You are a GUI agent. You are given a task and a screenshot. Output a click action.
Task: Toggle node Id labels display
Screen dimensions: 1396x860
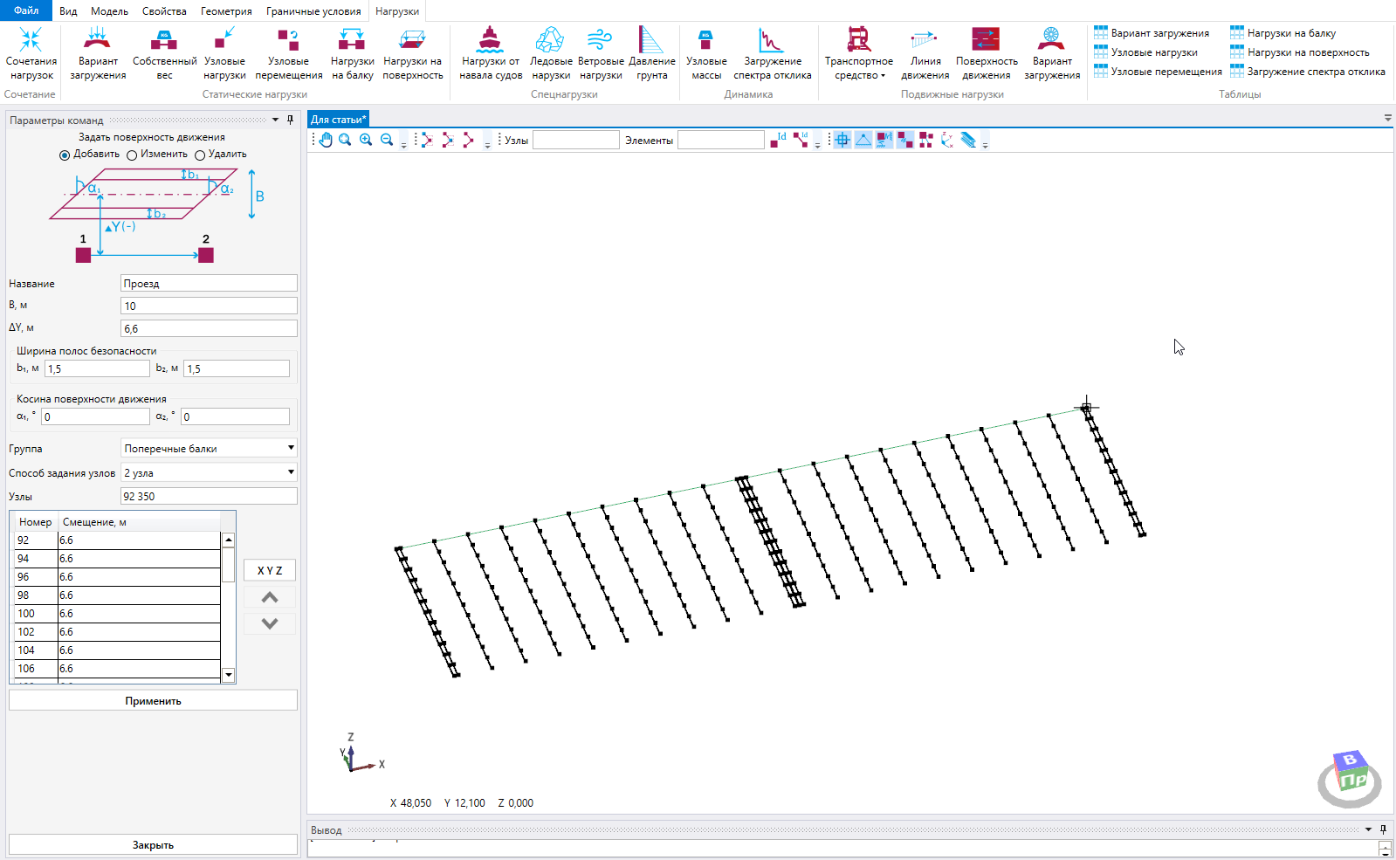tap(778, 140)
